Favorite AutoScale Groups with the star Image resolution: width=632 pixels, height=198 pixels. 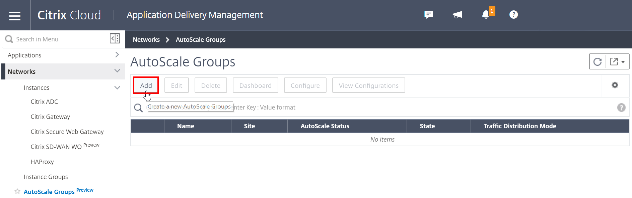pyautogui.click(x=17, y=191)
